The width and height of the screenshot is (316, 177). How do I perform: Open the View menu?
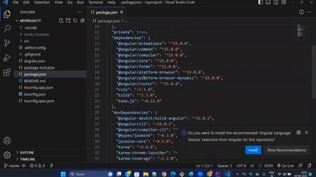pyautogui.click(x=59, y=2)
